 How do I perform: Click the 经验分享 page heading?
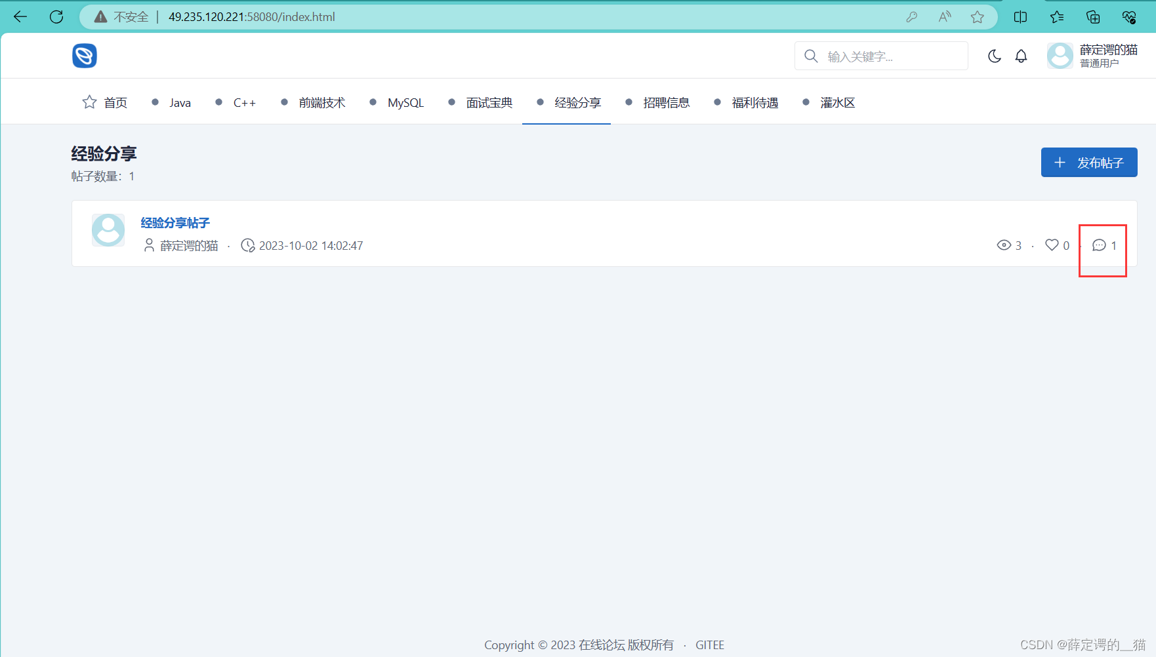point(104,154)
